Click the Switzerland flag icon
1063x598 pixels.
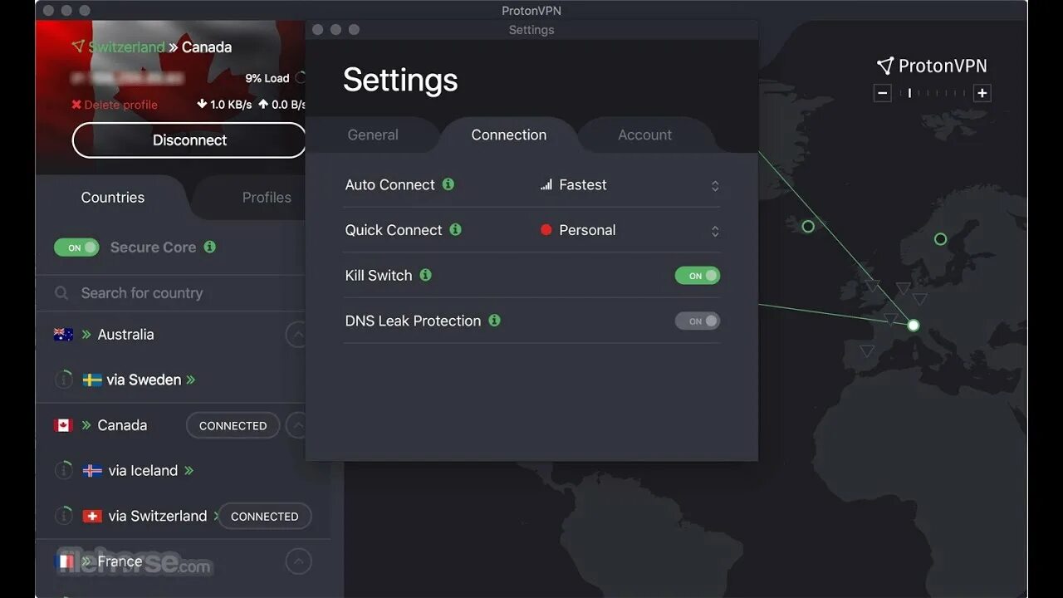point(92,516)
